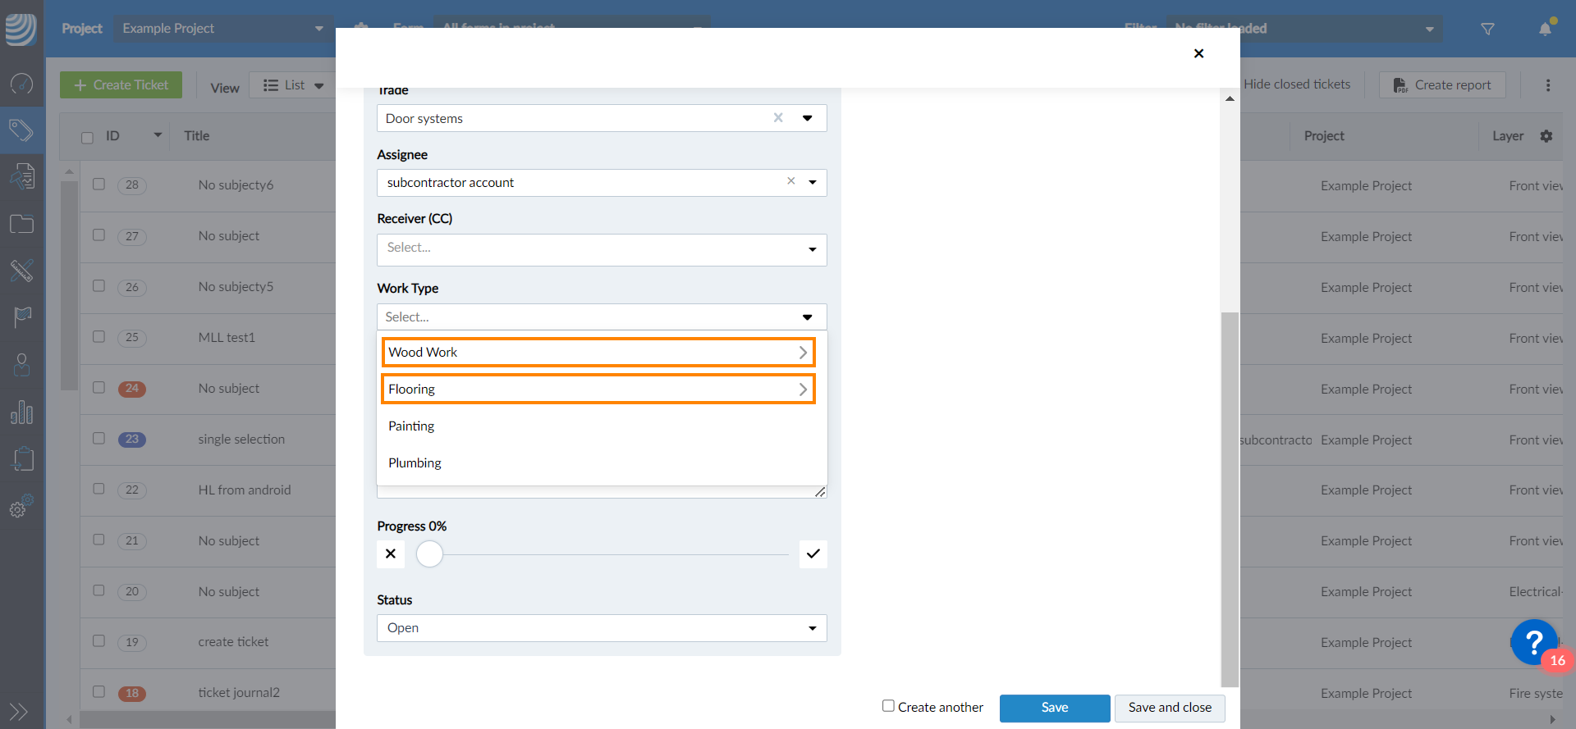This screenshot has height=729, width=1576.
Task: Open the folder icon in sidebar
Action: tap(21, 224)
